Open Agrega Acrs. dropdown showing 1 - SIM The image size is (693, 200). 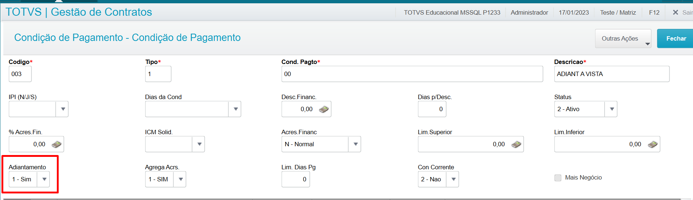pos(180,179)
